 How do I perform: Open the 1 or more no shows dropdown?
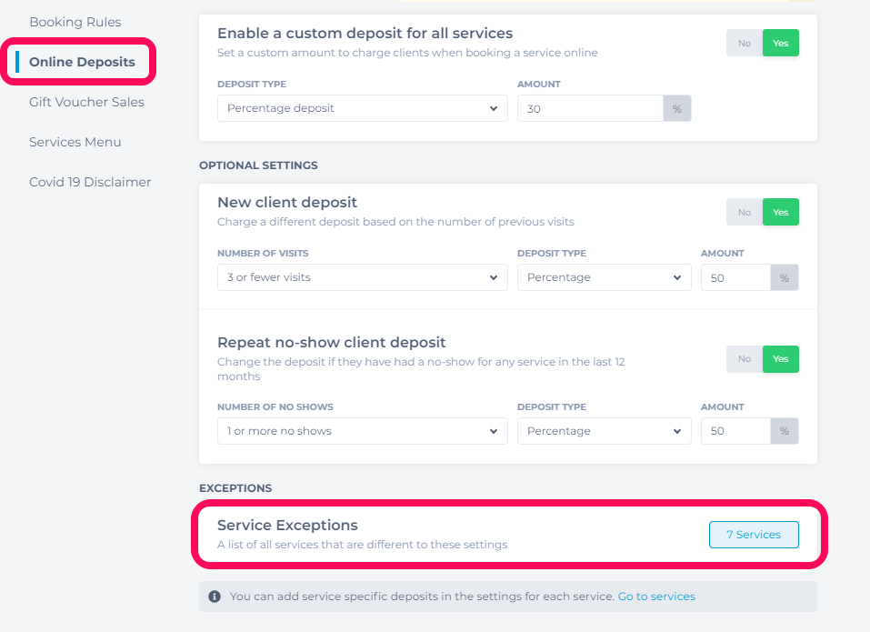[363, 431]
